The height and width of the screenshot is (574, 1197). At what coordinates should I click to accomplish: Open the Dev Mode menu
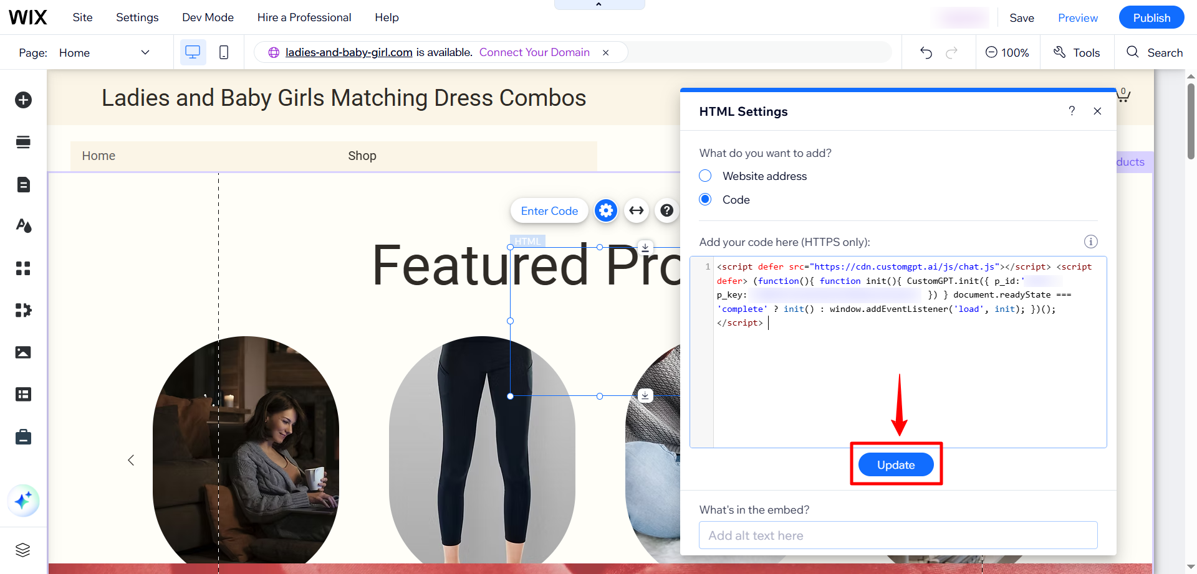[x=208, y=17]
